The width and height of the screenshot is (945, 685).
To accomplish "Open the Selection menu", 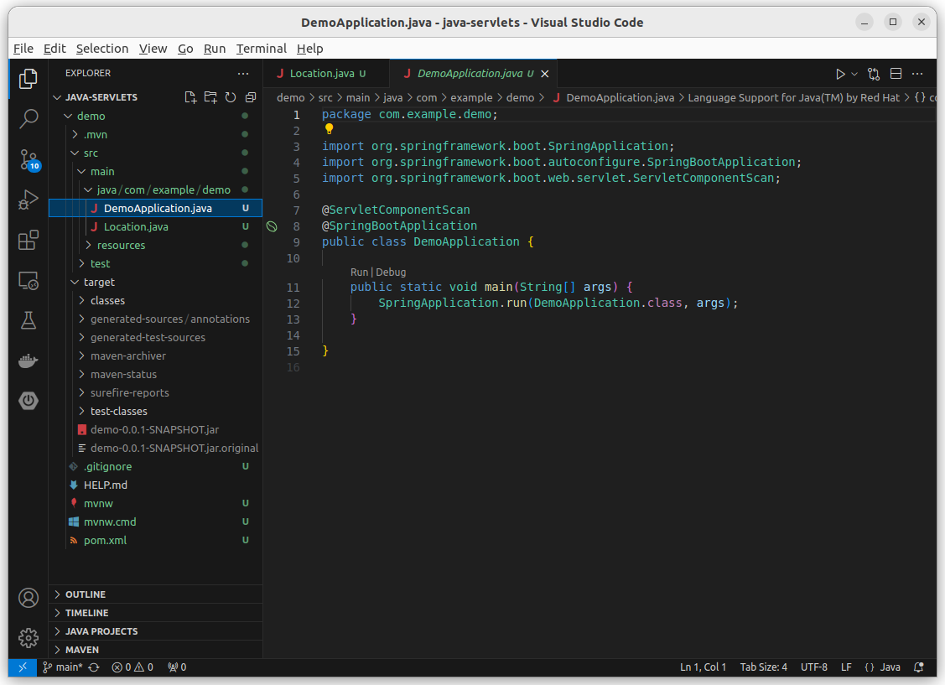I will tap(101, 49).
